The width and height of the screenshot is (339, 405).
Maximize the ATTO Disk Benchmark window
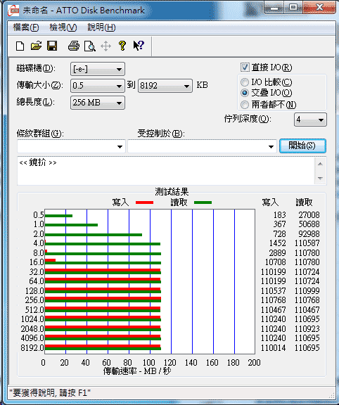tap(293, 8)
